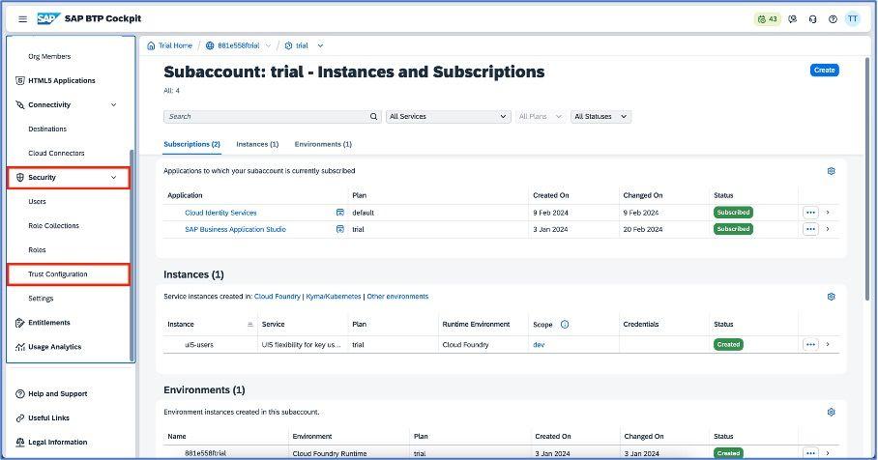
Task: Open the hamburger navigation menu
Action: [22, 19]
